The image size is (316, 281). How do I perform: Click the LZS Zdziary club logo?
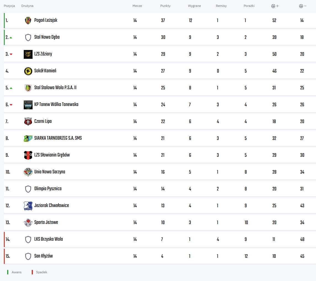click(28, 54)
